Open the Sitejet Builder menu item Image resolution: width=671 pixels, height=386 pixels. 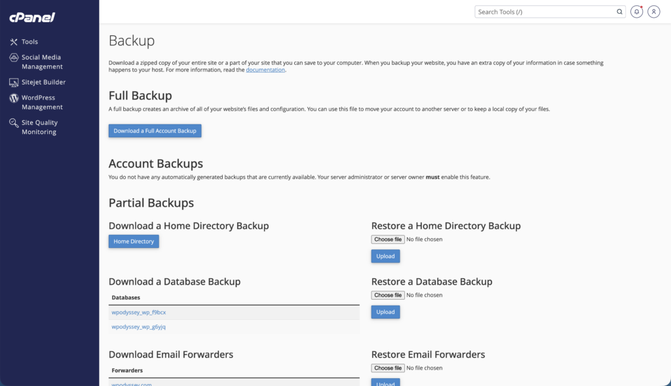tap(43, 82)
